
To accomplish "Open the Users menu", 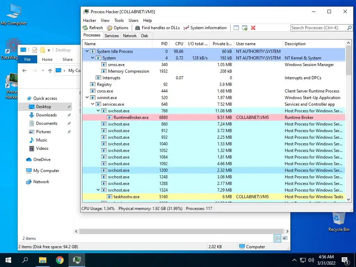I will tap(133, 21).
